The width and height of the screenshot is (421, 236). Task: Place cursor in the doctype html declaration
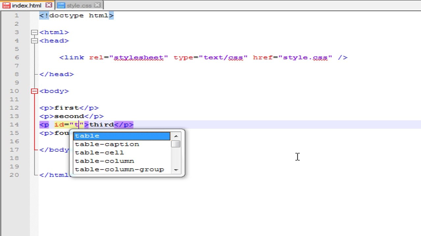[x=76, y=15]
